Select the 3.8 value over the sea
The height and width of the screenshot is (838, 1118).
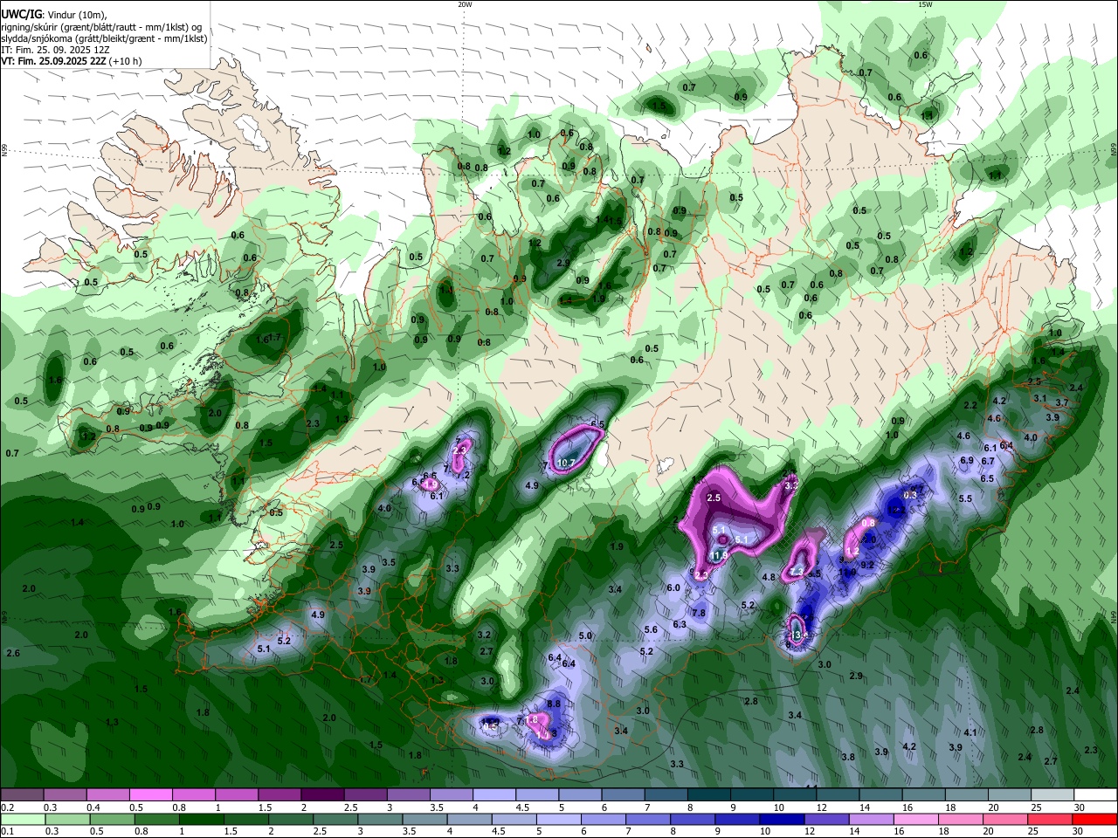[x=848, y=757]
